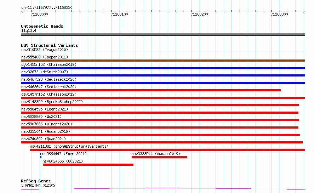Open the nsv555400 (Cooper2011) variant label

pos(45,57)
